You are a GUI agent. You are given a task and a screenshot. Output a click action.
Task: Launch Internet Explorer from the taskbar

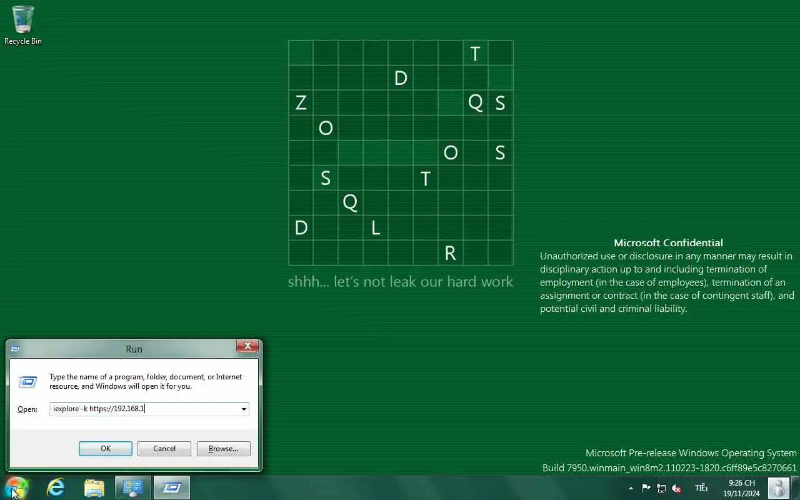(56, 487)
